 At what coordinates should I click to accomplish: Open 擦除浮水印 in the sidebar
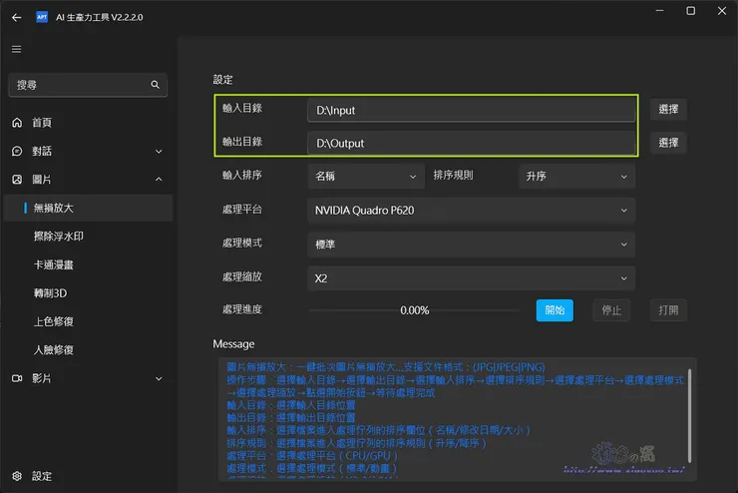(59, 237)
